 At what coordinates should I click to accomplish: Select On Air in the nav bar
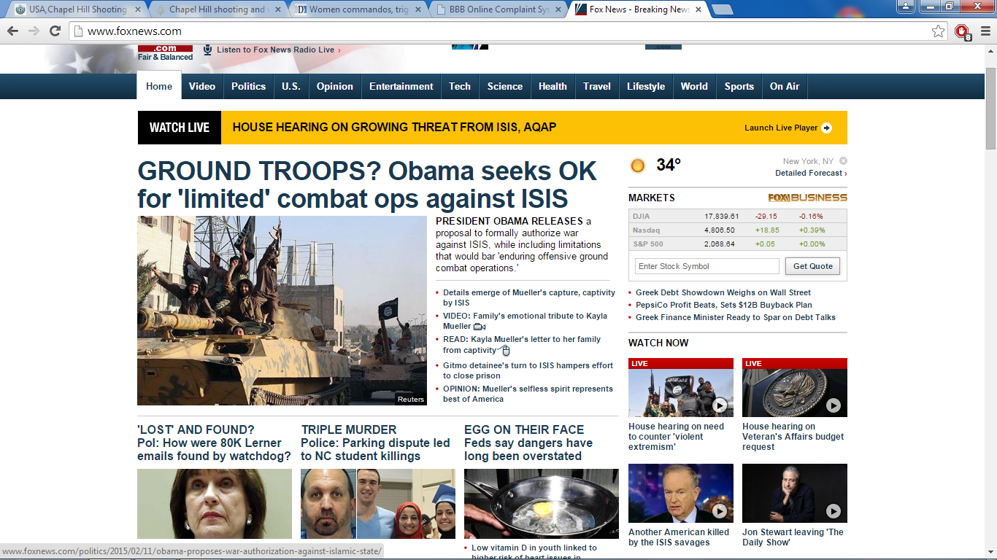(x=785, y=86)
